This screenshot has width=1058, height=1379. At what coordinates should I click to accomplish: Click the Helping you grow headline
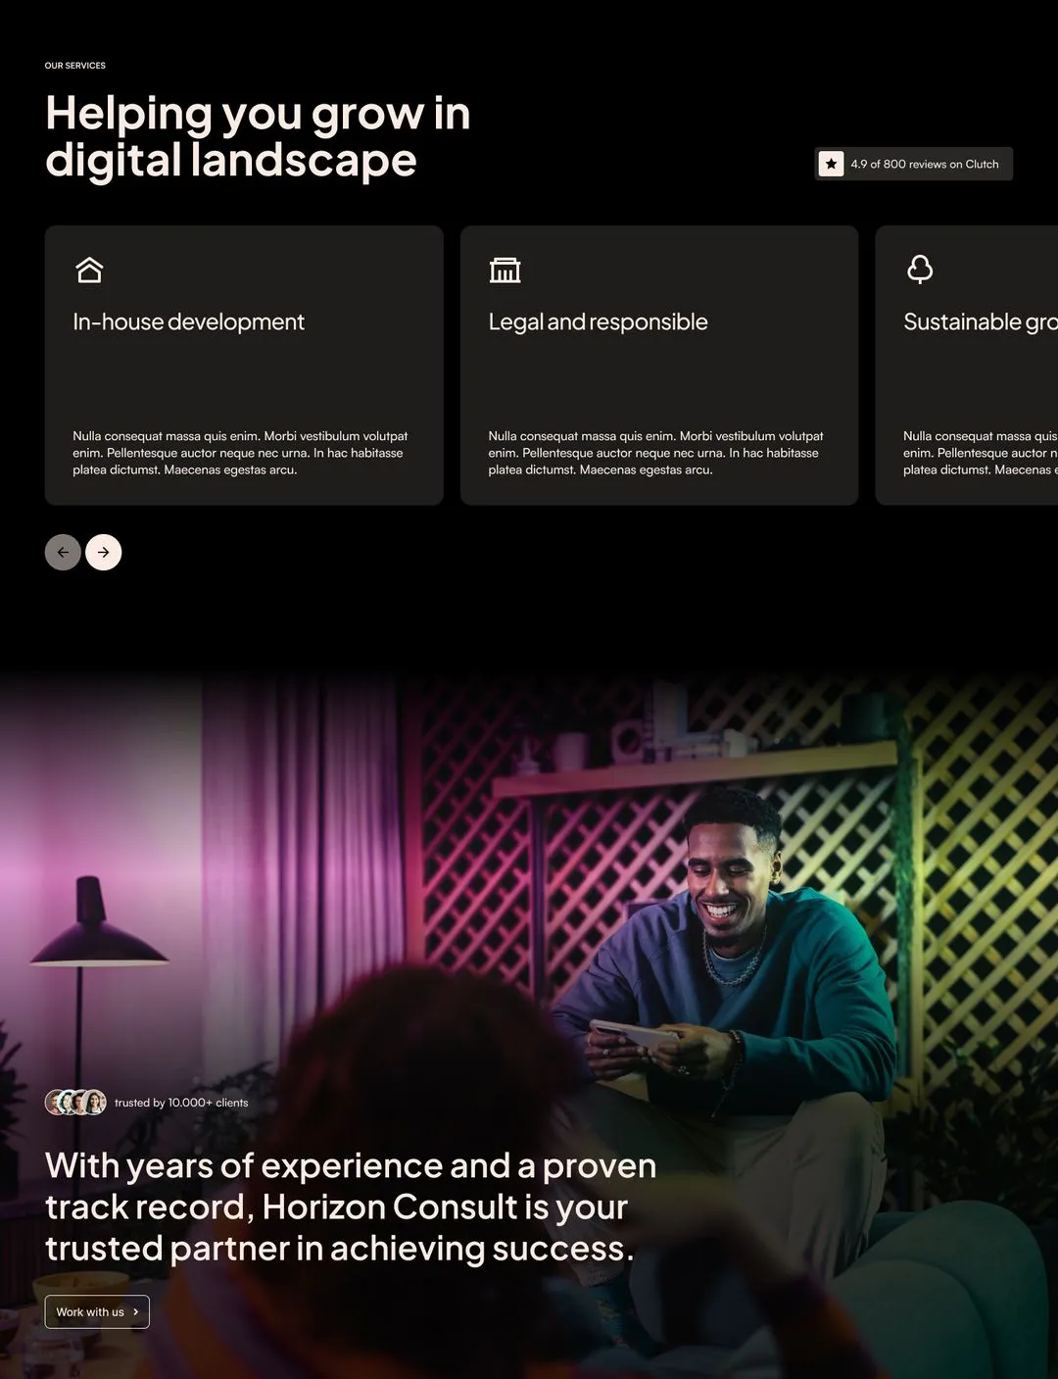(x=258, y=136)
